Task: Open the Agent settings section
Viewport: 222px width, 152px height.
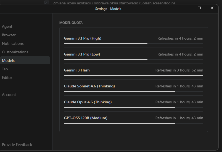Action: (7, 26)
